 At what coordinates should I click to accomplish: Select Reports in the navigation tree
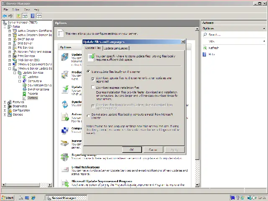coord(33,94)
